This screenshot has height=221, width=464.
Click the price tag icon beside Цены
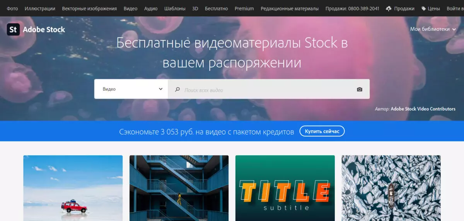423,8
